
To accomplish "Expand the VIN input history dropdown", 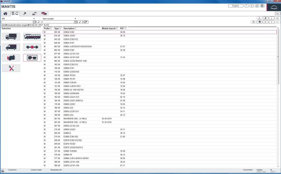I will (34, 22).
